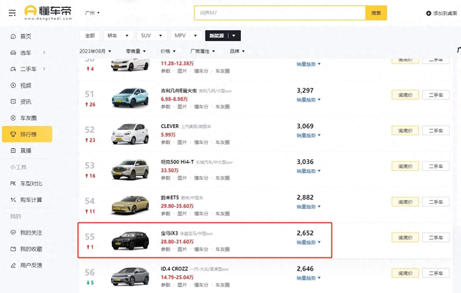This screenshot has width=461, height=293.
Task: Open 参数 link for 蔚来ET5
Action: click(x=166, y=214)
